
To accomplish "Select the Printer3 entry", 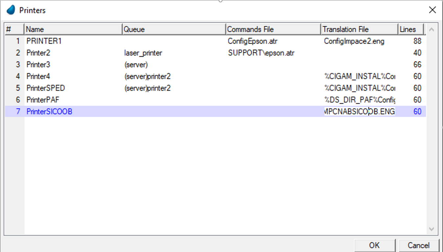I will tap(38, 65).
